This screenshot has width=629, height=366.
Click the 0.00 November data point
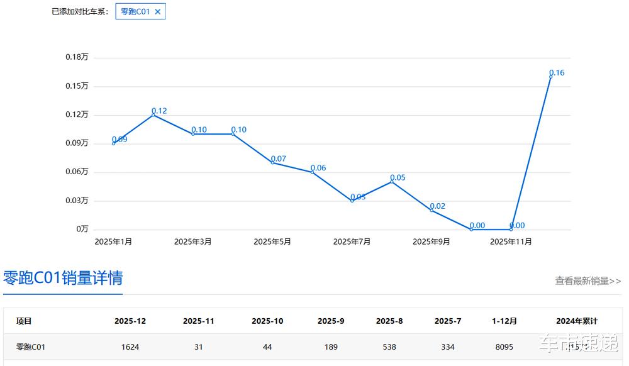pyautogui.click(x=511, y=230)
